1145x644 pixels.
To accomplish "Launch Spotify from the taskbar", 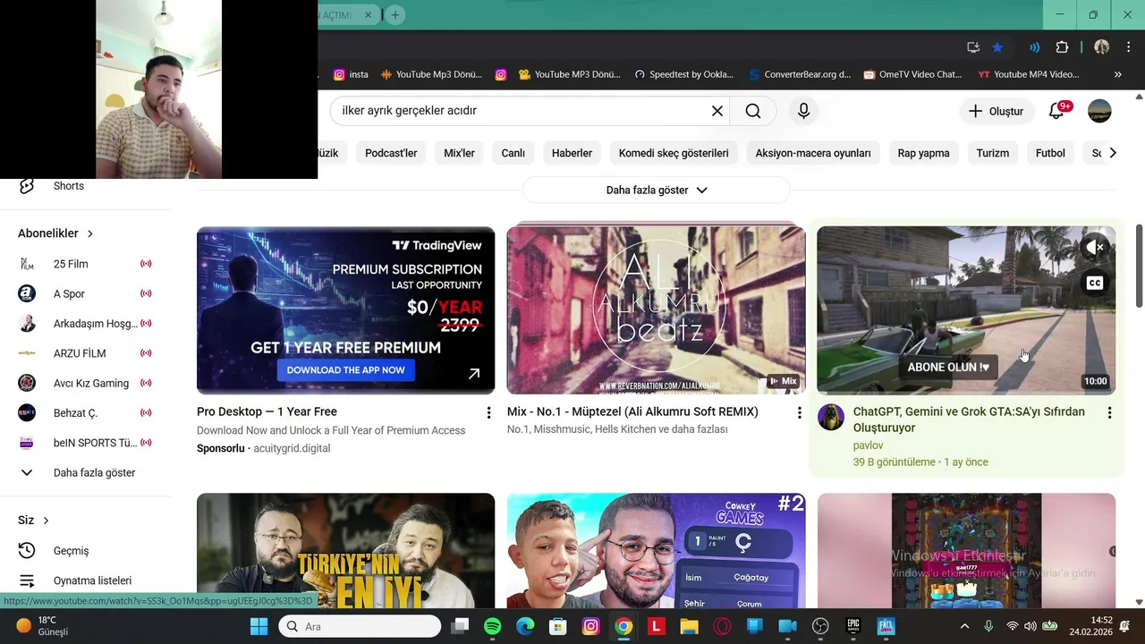I will (493, 627).
